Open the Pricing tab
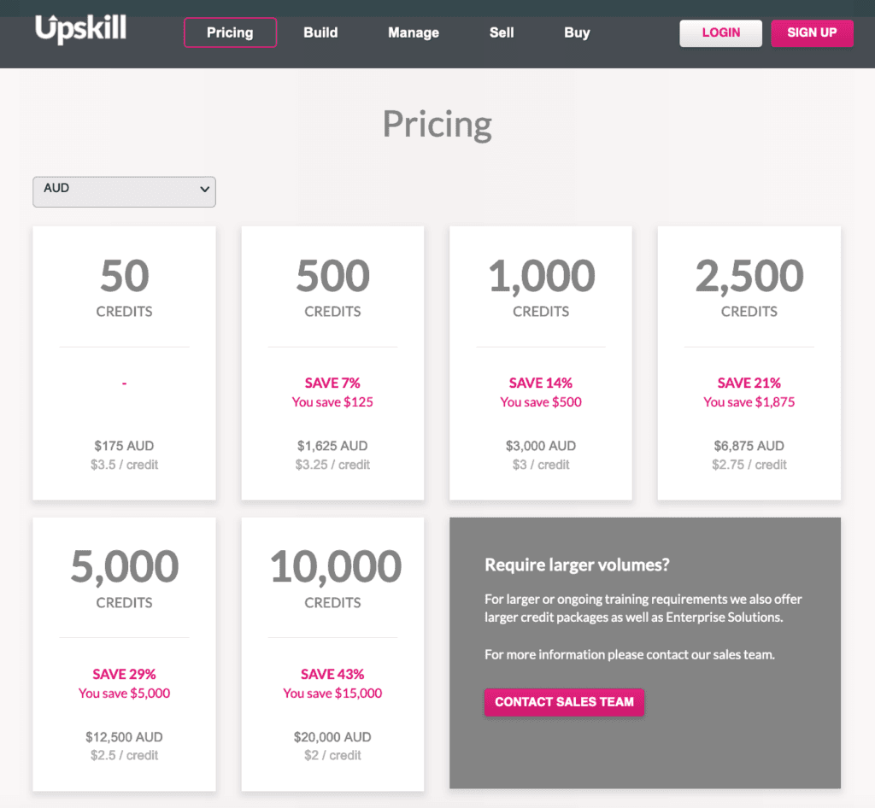Image resolution: width=875 pixels, height=808 pixels. (x=230, y=32)
